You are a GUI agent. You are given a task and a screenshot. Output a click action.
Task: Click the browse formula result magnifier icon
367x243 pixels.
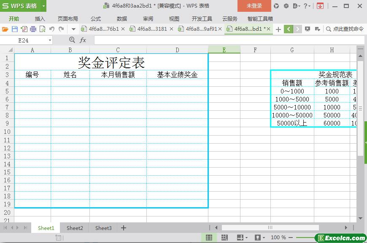click(72, 40)
